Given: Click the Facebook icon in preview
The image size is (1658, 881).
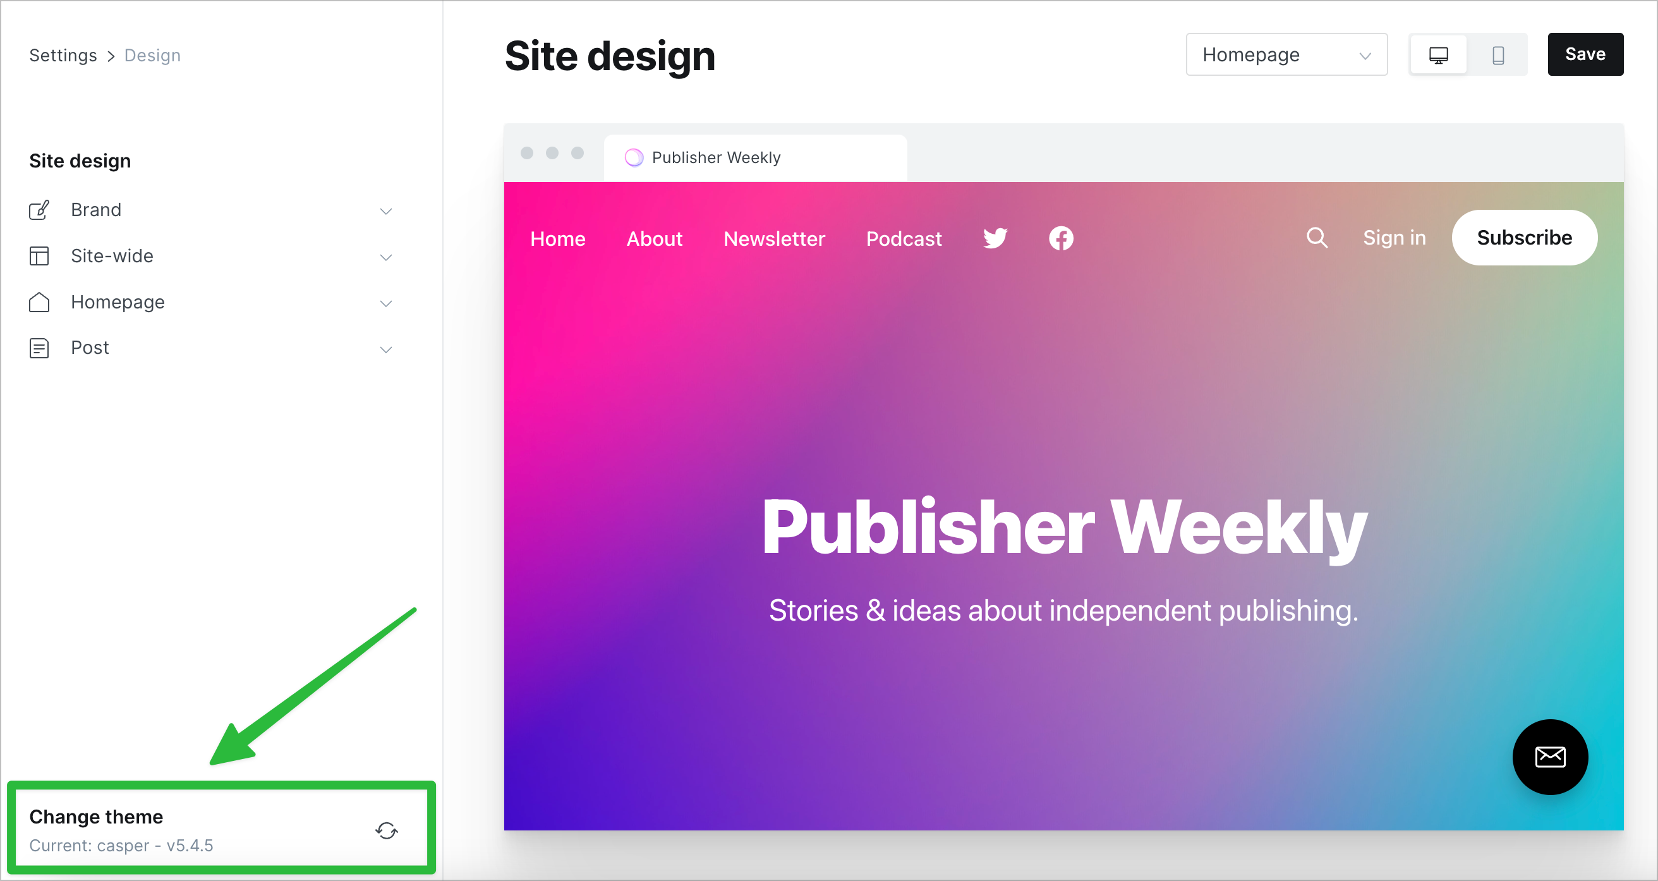Looking at the screenshot, I should tap(1059, 239).
